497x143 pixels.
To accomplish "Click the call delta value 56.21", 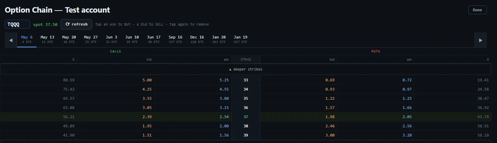I will [69, 117].
